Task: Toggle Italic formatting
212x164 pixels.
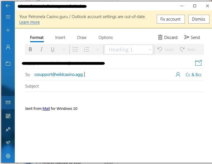Action: pyautogui.click(x=42, y=49)
